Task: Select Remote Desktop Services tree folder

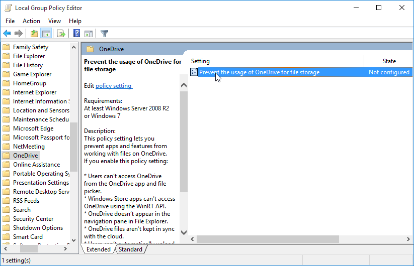Action: [41, 192]
